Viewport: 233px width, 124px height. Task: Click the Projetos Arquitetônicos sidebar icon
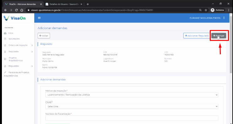coord(5,59)
